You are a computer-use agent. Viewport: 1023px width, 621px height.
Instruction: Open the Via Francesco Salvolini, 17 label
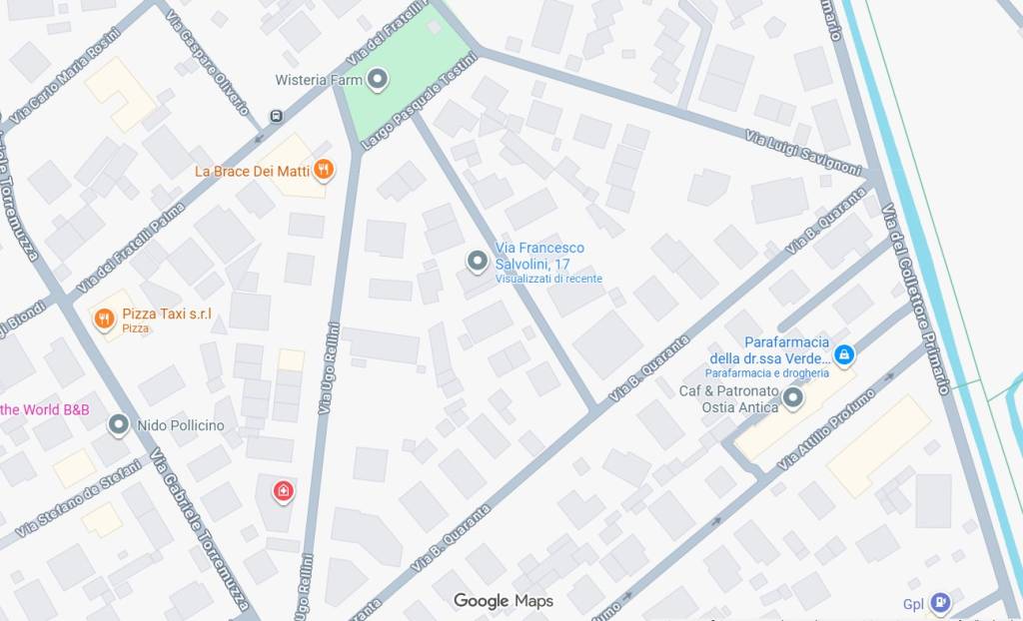(x=539, y=256)
